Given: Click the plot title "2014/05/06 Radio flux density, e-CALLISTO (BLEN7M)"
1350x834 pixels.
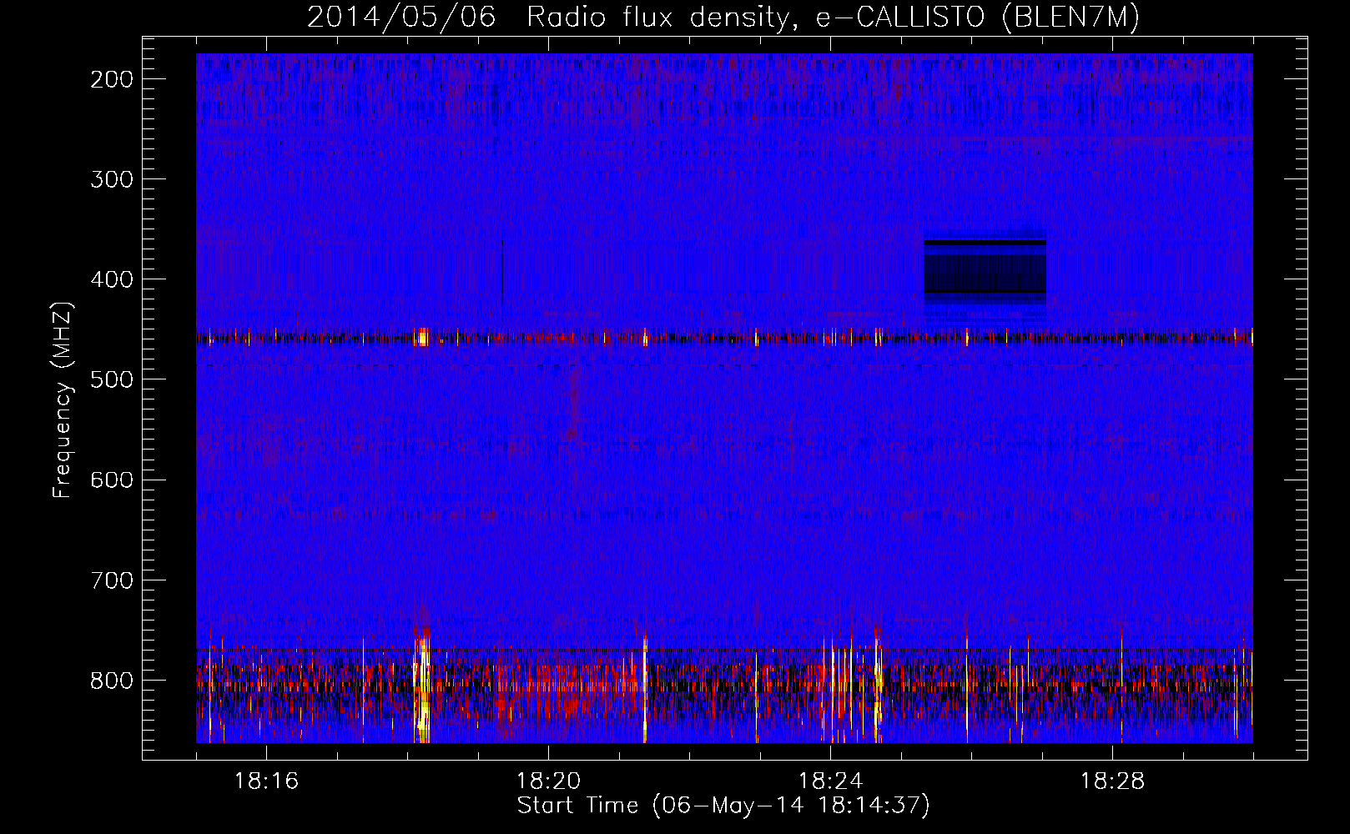Looking at the screenshot, I should pyautogui.click(x=723, y=18).
